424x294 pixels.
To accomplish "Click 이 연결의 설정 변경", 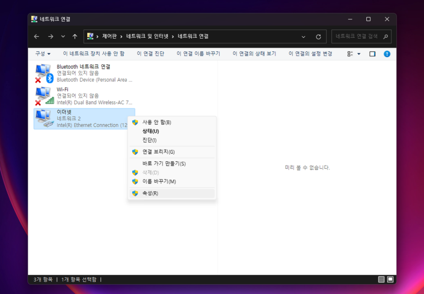I will tap(310, 54).
